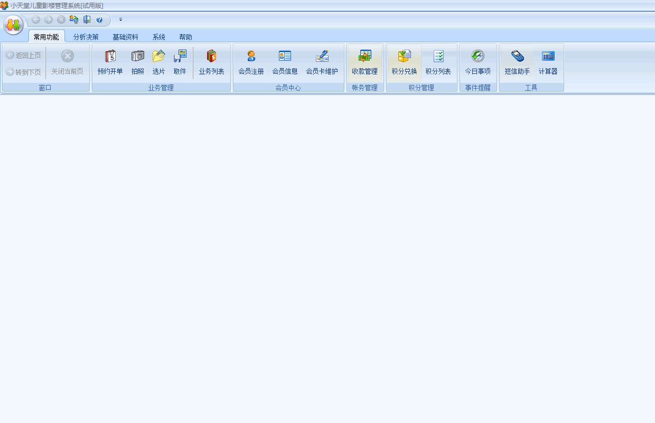Switch to the 分析决策 tab
This screenshot has height=423, width=655.
point(86,37)
